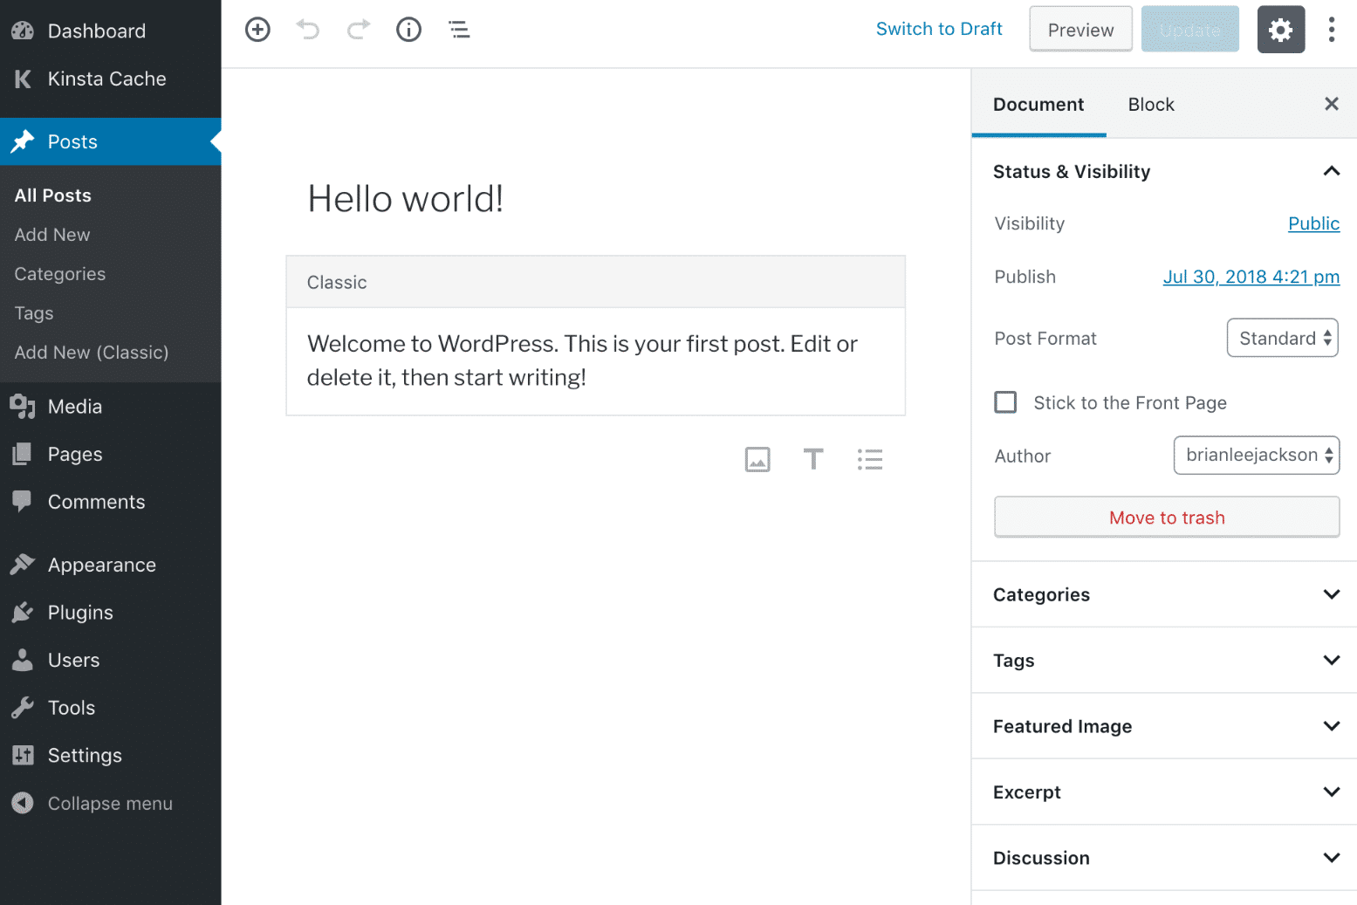
Task: Open the Post Format dropdown
Action: tap(1282, 338)
